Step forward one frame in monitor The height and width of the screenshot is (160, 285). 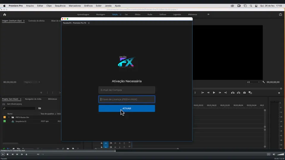tap(220, 93)
